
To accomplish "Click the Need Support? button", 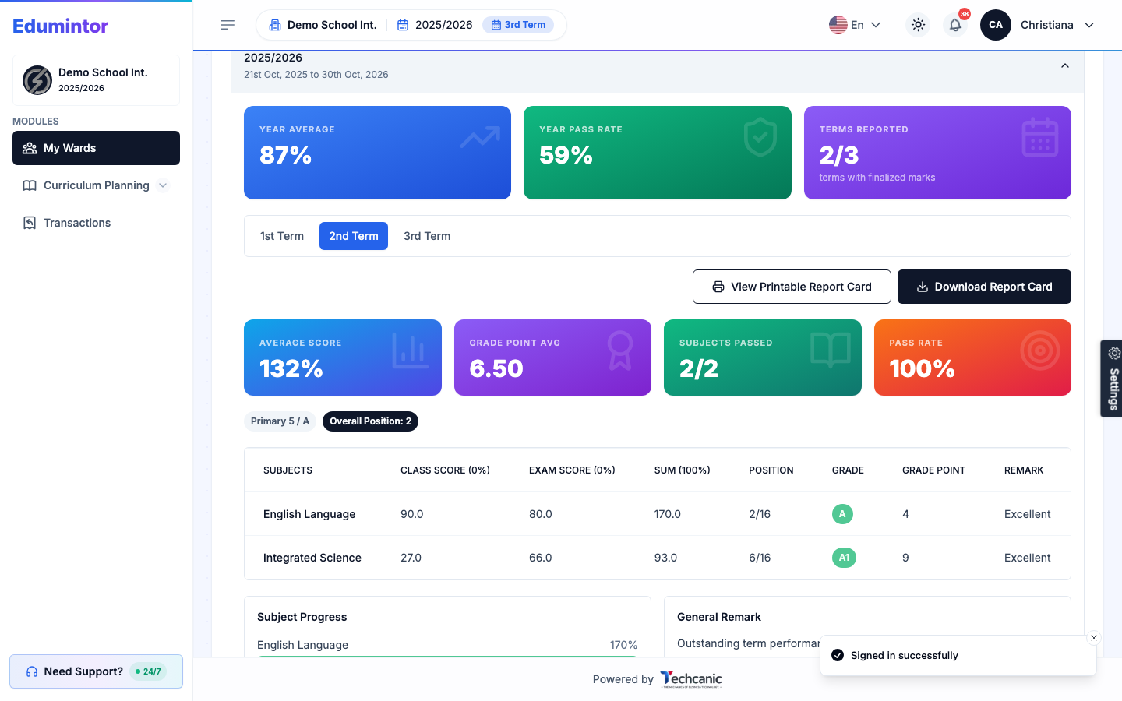I will (x=96, y=671).
